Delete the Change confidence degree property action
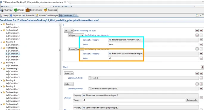 coord(201,98)
